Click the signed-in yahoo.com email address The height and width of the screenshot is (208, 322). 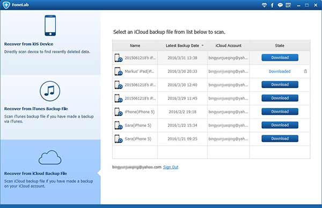(137, 167)
